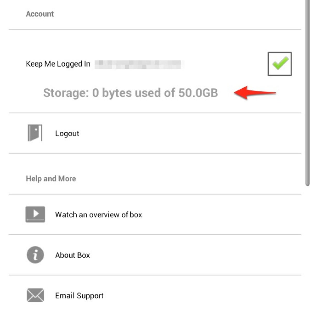310x310 pixels.
Task: Click the Help and More section header
Action: [51, 179]
